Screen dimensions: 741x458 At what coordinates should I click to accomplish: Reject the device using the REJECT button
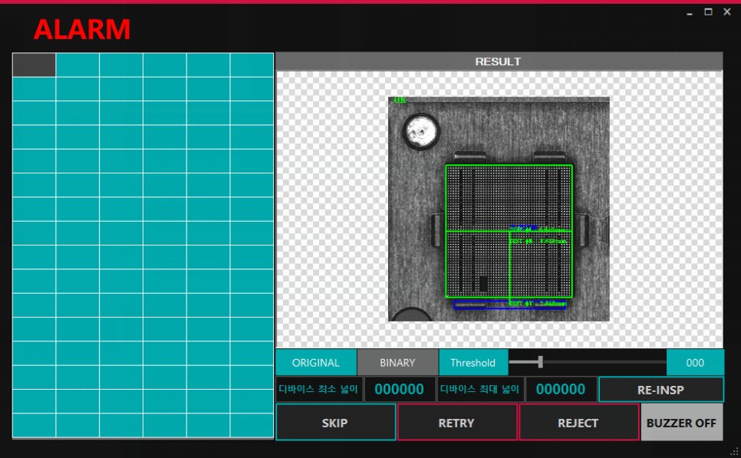click(578, 423)
